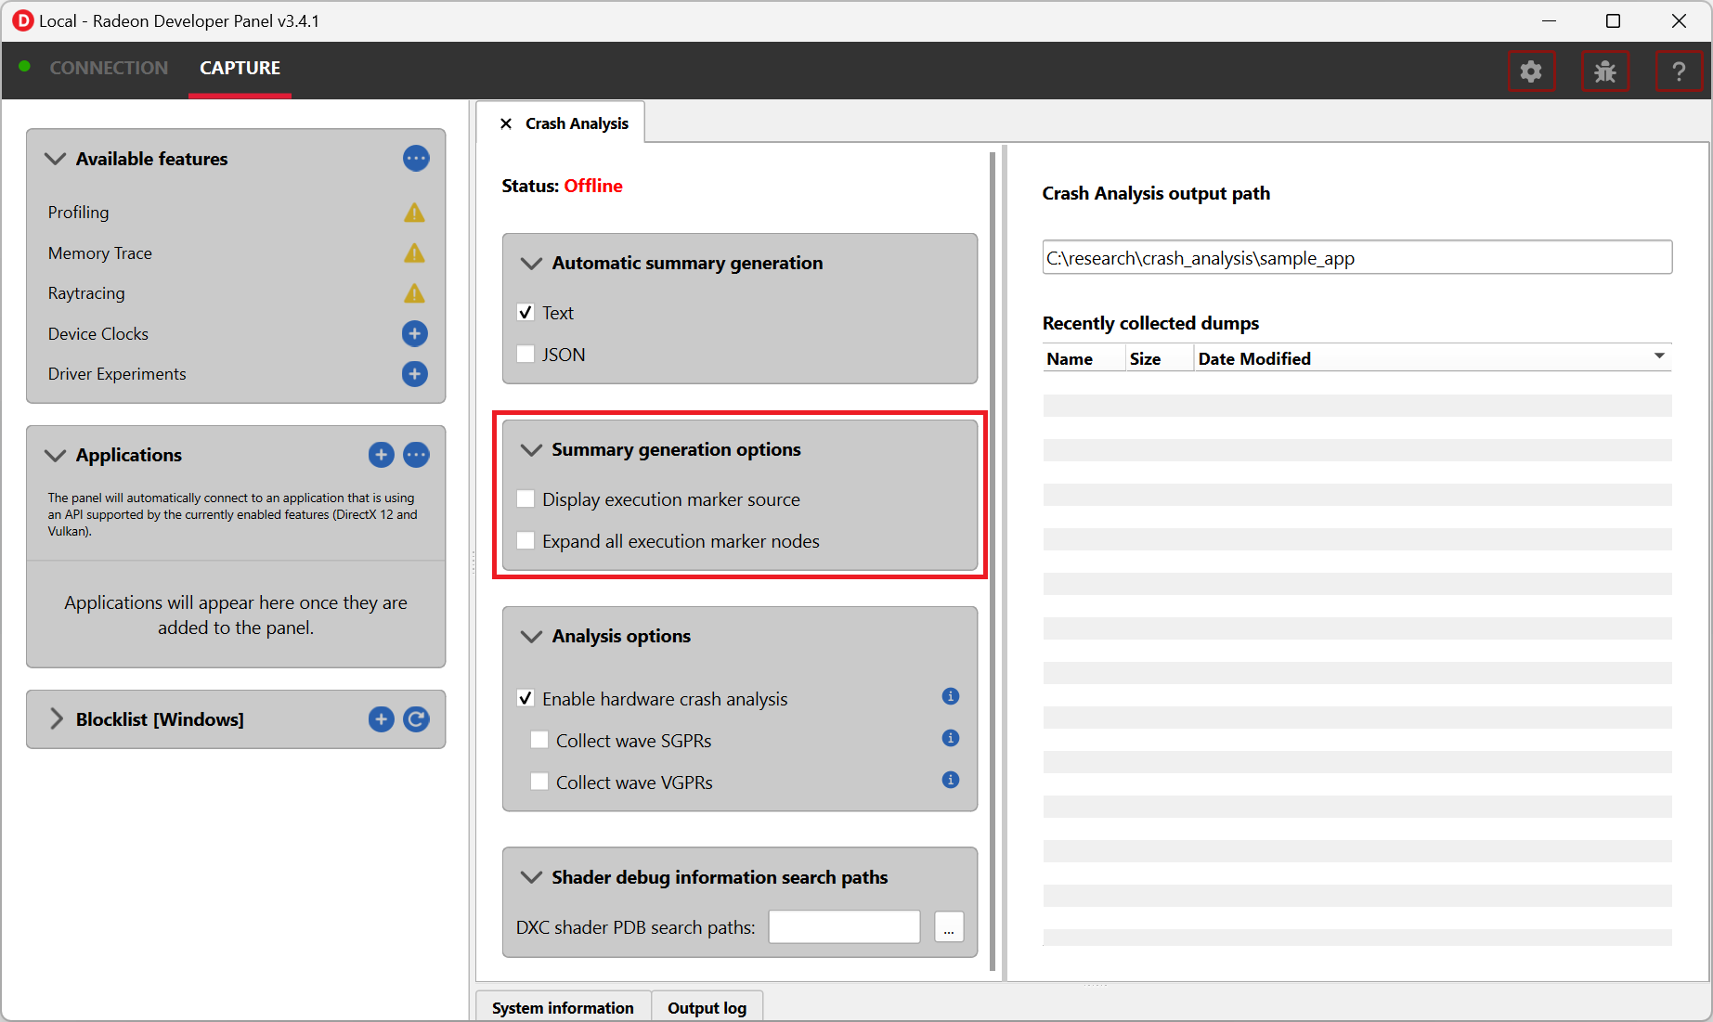The width and height of the screenshot is (1713, 1022).
Task: Expand the Blocklist [Windows] section
Action: [x=57, y=719]
